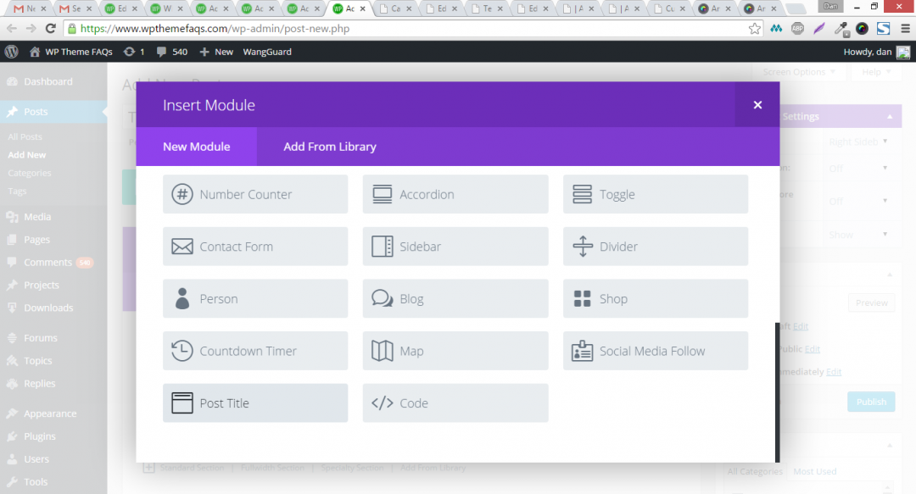Choose the Contact Form envelope icon

click(182, 247)
